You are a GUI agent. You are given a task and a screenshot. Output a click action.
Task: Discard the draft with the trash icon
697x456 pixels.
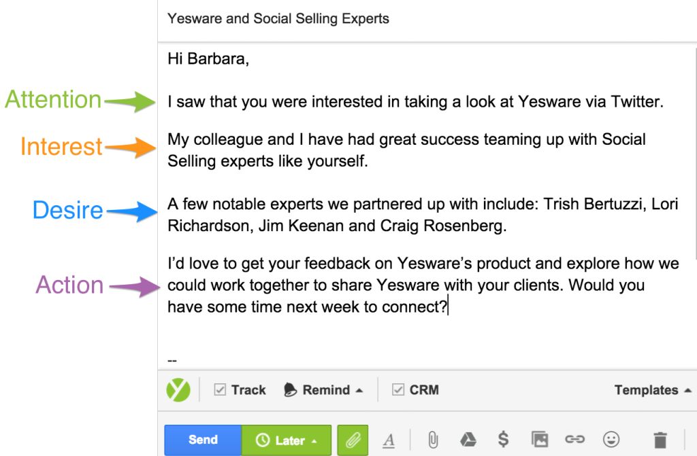(660, 440)
